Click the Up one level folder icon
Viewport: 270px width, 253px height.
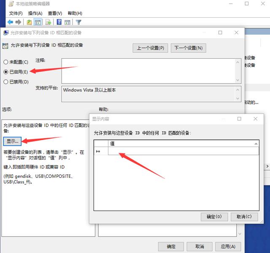click(x=29, y=22)
